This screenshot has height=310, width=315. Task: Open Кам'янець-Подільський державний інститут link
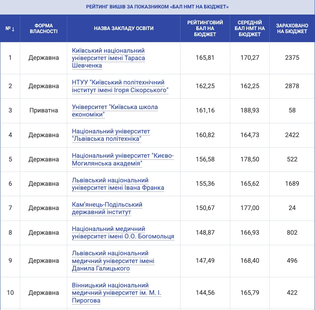(x=107, y=208)
